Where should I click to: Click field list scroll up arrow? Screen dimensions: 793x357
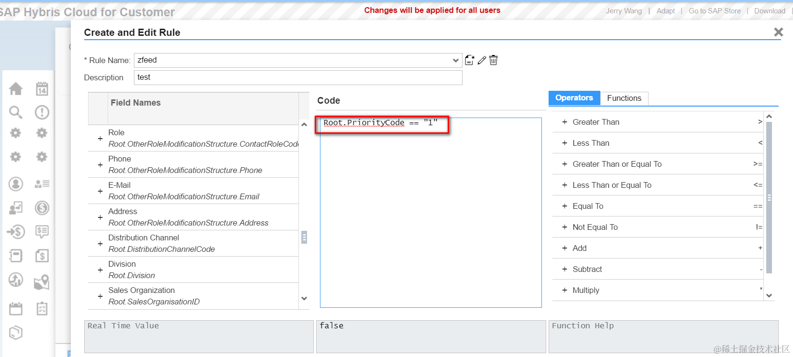coord(304,124)
